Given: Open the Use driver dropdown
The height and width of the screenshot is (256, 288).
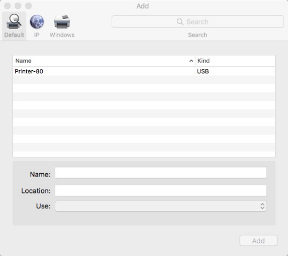Looking at the screenshot, I should coord(161,206).
